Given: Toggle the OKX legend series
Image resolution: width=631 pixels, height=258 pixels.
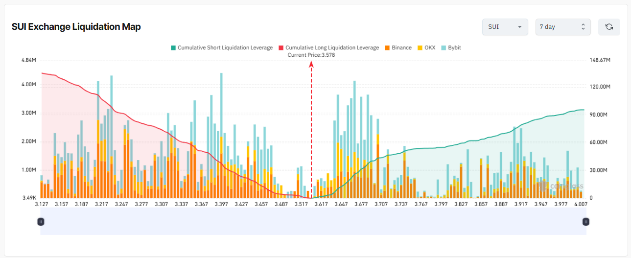Looking at the screenshot, I should tap(426, 47).
